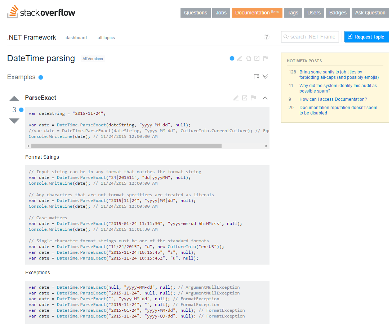Open the 'How can I access Documentation?' link
Screen dimensions: 392x324
pyautogui.click(x=333, y=99)
